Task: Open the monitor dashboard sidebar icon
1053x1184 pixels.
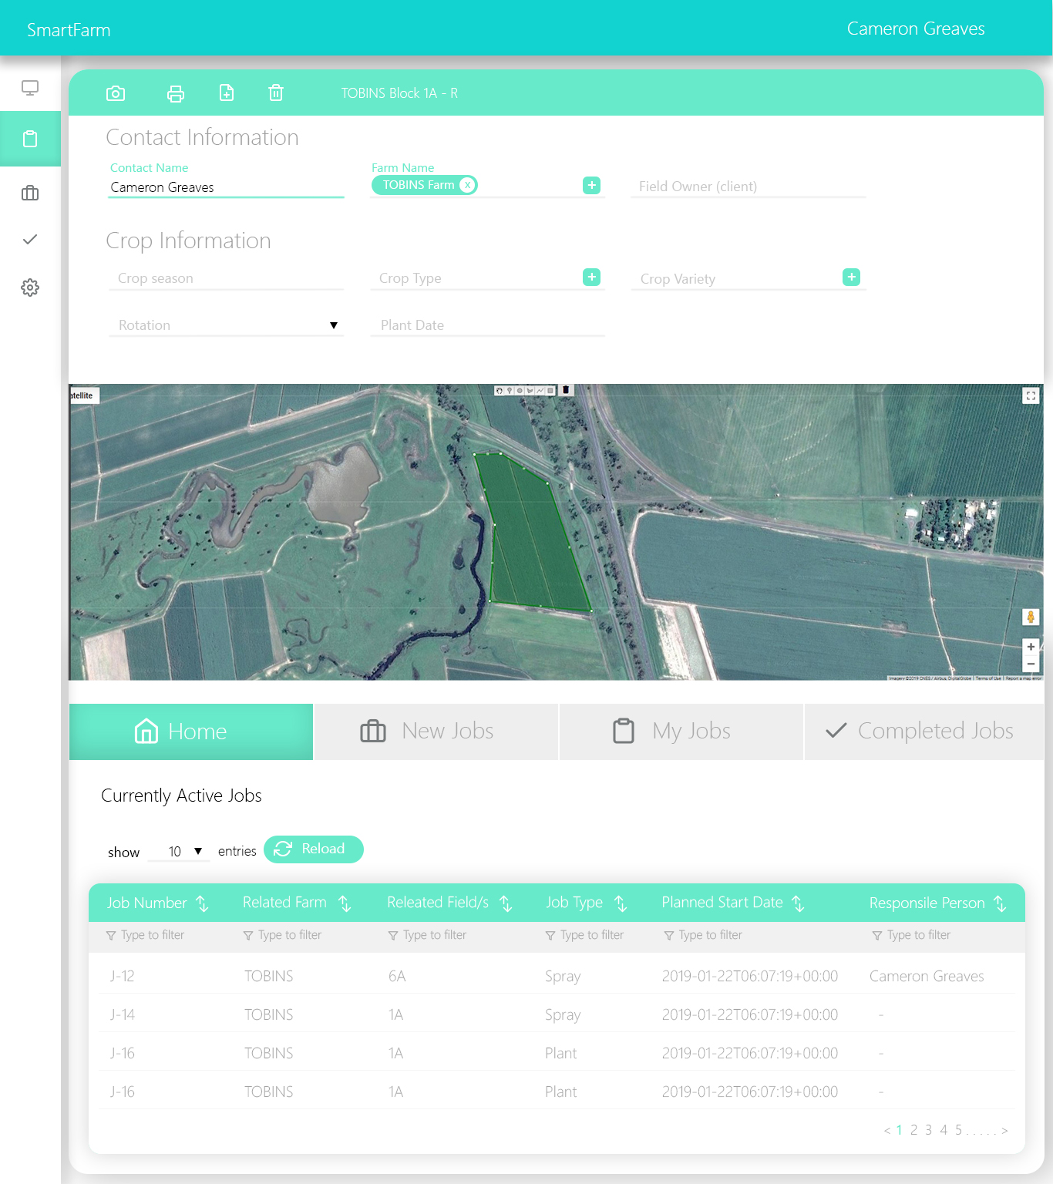Action: point(30,88)
